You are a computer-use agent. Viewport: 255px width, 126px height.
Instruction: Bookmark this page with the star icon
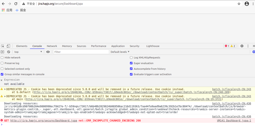[239, 4]
